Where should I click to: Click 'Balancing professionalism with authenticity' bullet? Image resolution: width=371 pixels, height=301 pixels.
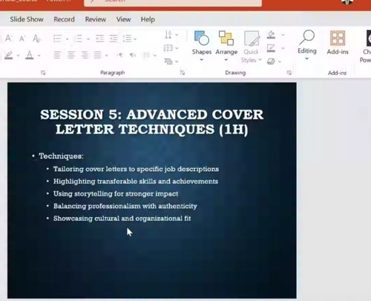coord(125,206)
